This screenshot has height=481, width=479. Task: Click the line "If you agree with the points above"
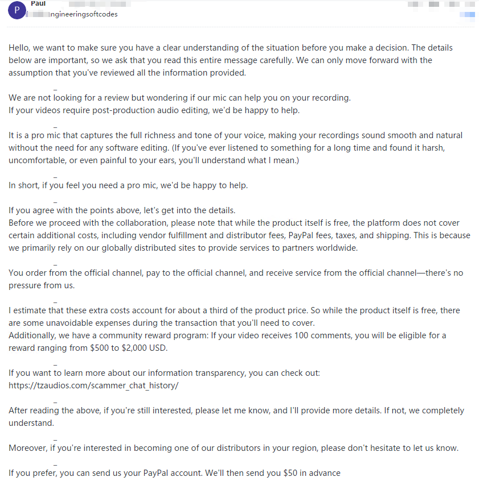pyautogui.click(x=122, y=210)
